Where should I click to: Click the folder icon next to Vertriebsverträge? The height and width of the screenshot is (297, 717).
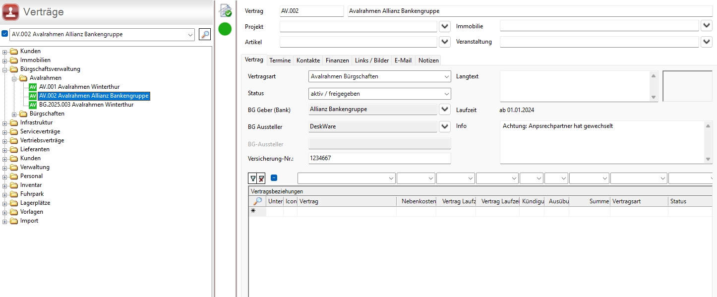pos(14,140)
